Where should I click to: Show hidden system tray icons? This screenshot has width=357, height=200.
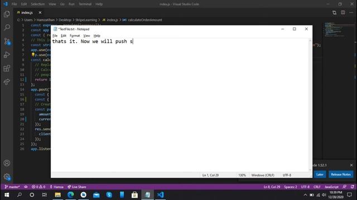tap(305, 195)
